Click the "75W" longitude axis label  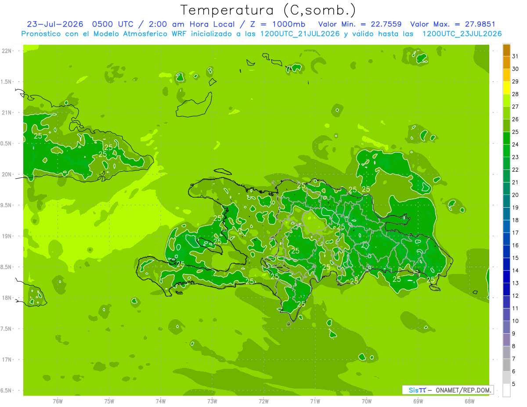coord(109,401)
